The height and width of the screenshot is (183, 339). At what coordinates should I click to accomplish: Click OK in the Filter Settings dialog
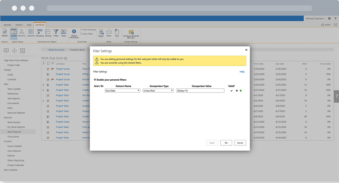point(226,143)
